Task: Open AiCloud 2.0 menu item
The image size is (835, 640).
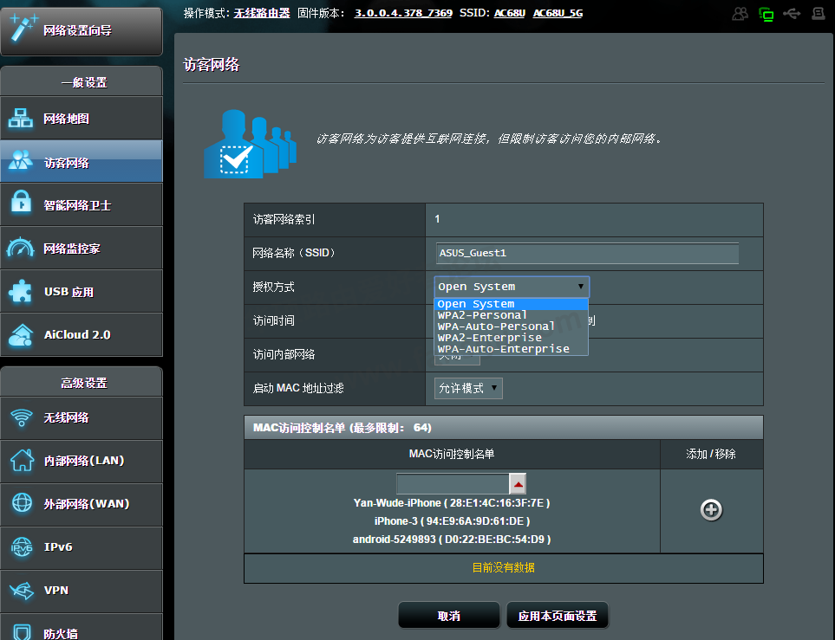Action: pyautogui.click(x=82, y=334)
